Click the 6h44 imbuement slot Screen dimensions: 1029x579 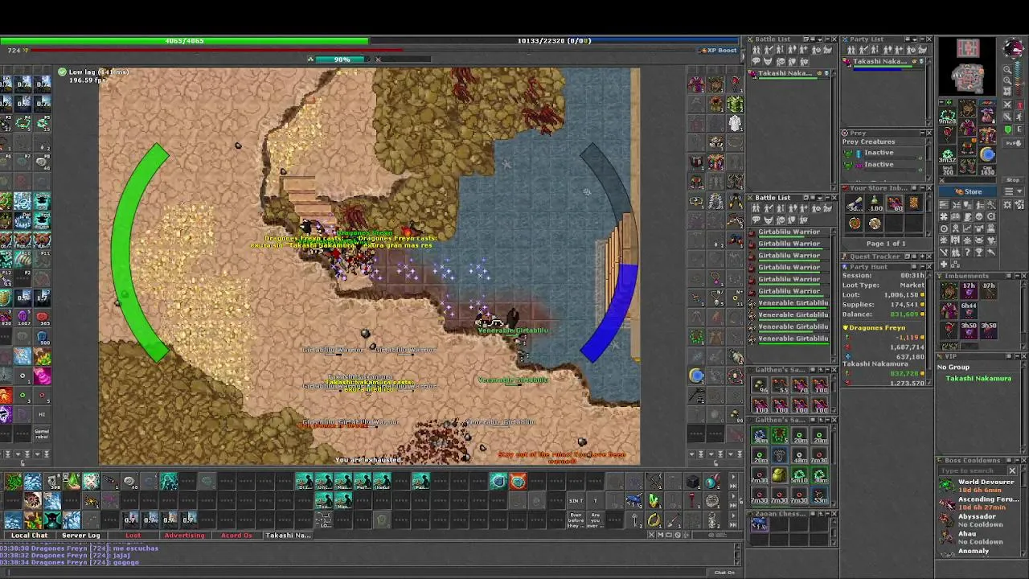pos(969,310)
